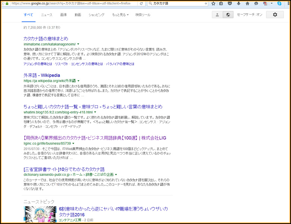Image resolution: width=291 pixels, height=224 pixels.
Task: Click the liginc.co.jp/life/business/85739 URL text
Action: 47,143
